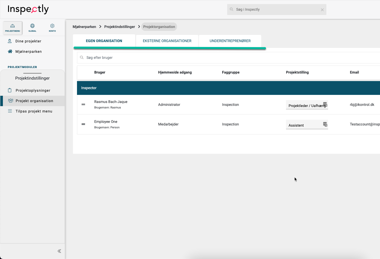The height and width of the screenshot is (259, 380).
Task: Clear the Inspectly search with X
Action: [x=322, y=10]
